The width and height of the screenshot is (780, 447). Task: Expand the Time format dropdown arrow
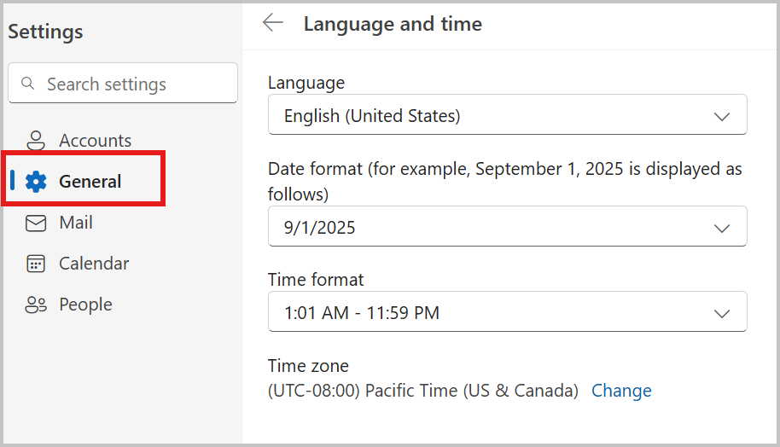[x=722, y=314]
